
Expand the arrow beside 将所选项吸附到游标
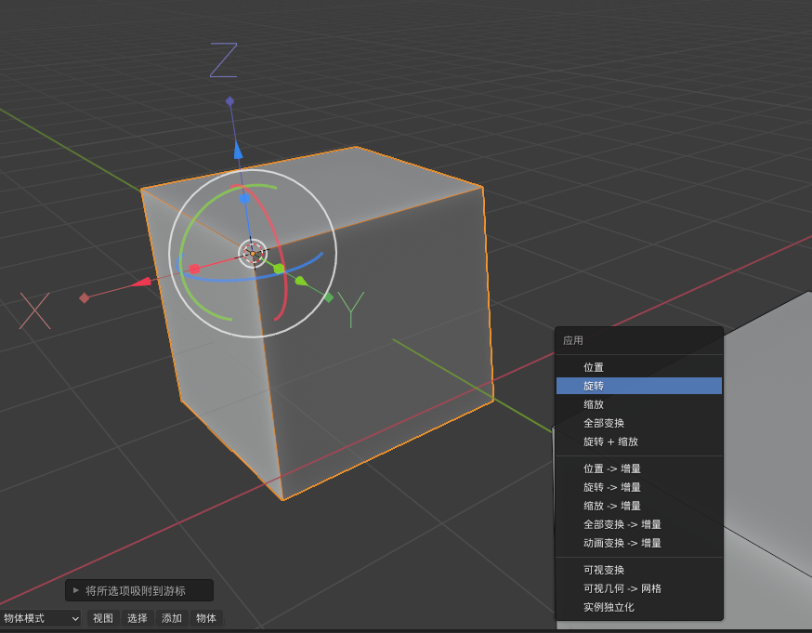coord(76,590)
